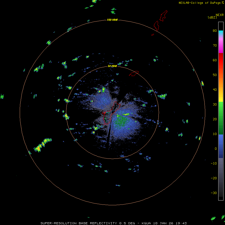Click the 70 value on the color scale

(x=215, y=45)
